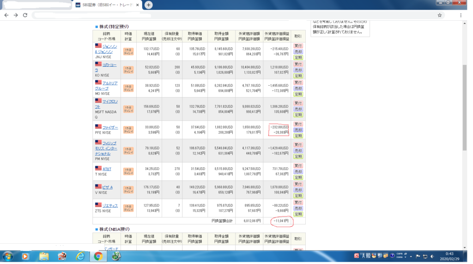Click 売却 button for MSFT
Viewport: 473px width, 264px height.
tap(298, 109)
